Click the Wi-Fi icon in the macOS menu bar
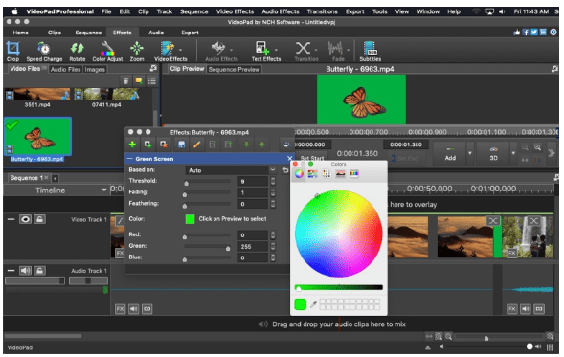This screenshot has height=357, width=564. pos(476,11)
